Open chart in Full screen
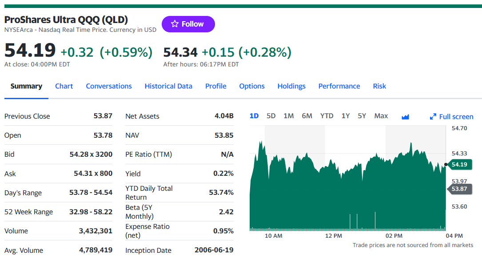 (451, 117)
